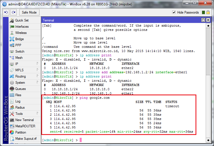
Task: Expand the IP submenu arrow
Action: coord(38,63)
